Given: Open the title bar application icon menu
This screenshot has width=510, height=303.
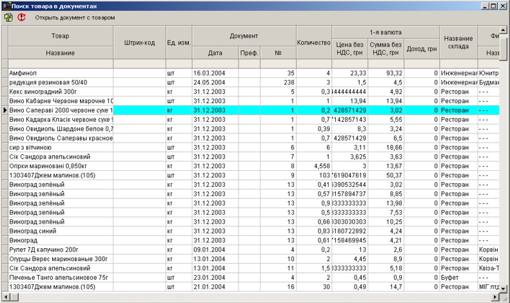Looking at the screenshot, I should click(x=6, y=5).
